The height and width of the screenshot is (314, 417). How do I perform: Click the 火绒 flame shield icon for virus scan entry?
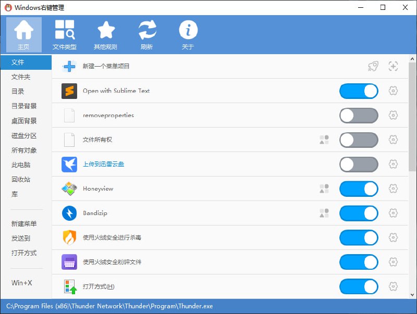69,237
